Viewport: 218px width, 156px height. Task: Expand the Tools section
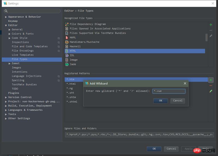(x=6, y=114)
